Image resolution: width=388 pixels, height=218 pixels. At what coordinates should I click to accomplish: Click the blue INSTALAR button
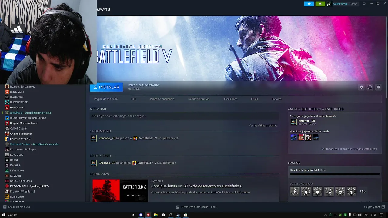click(106, 87)
